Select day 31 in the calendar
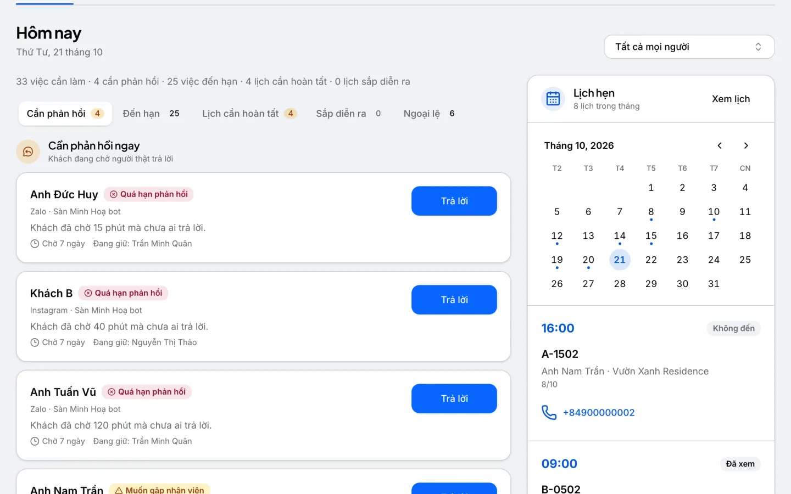The height and width of the screenshot is (494, 791). tap(714, 284)
